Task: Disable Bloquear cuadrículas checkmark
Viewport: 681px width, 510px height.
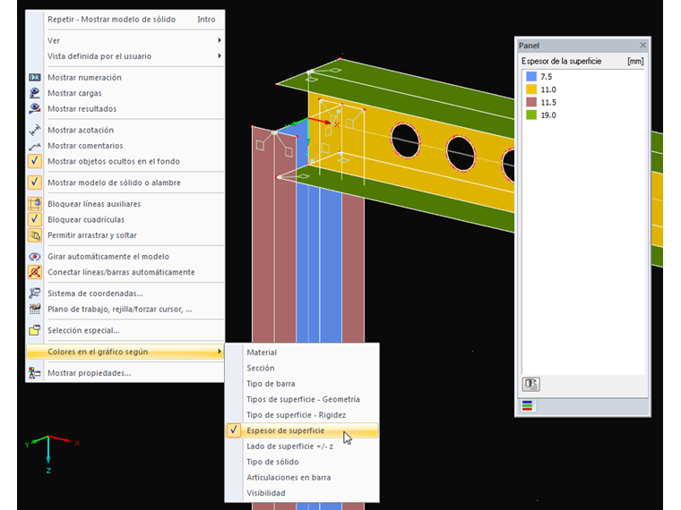Action: tap(35, 219)
